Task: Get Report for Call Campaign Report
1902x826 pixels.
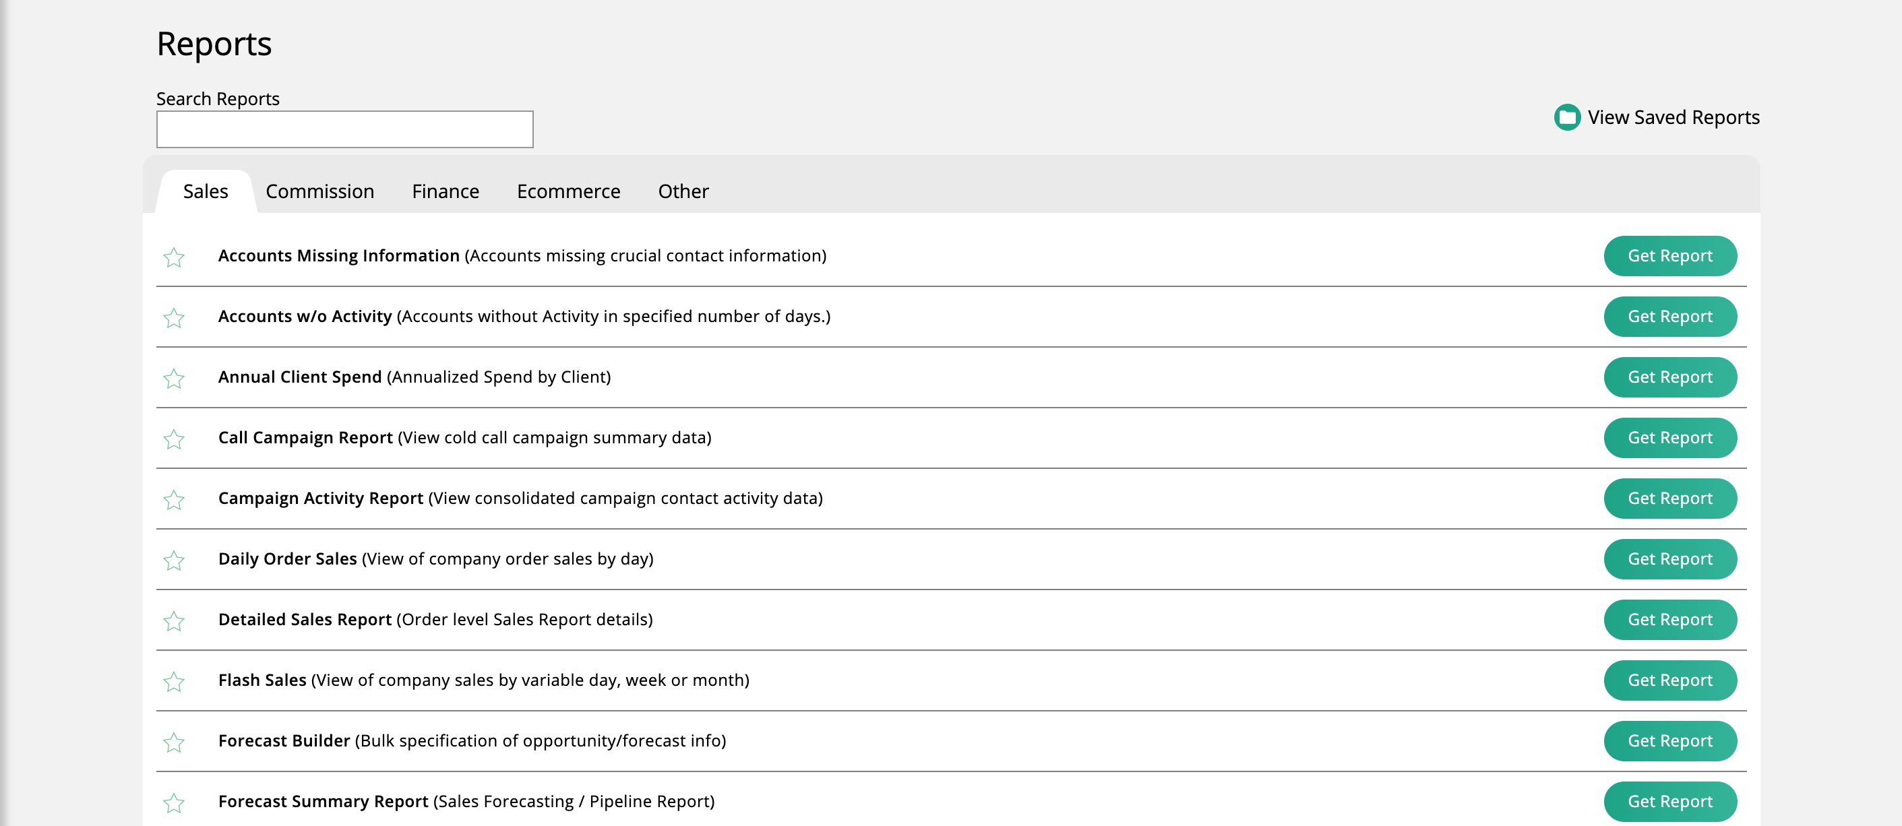Action: pyautogui.click(x=1669, y=438)
